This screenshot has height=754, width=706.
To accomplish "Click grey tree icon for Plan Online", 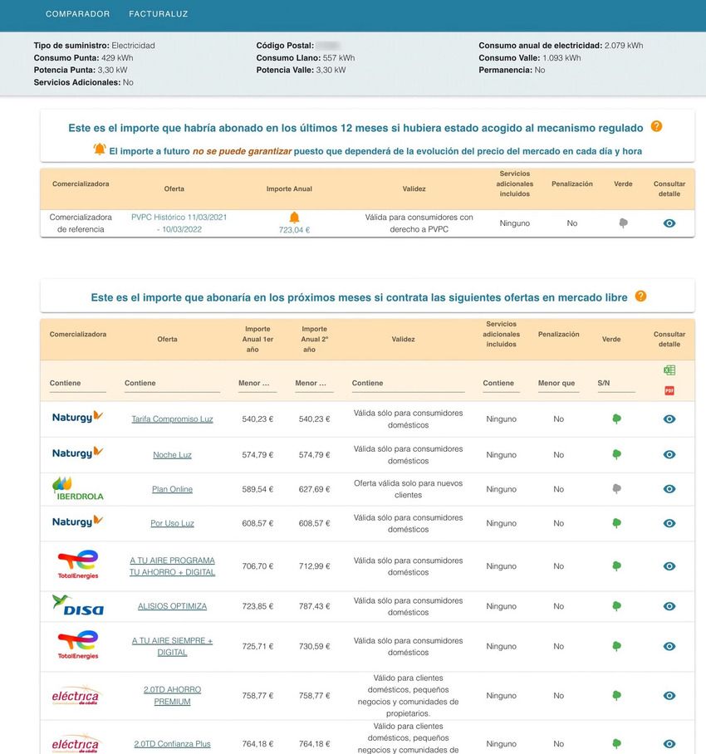I will coord(616,488).
